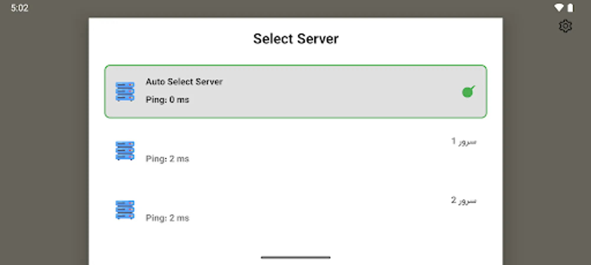Click the Ping: 2 ms label for سرور 1
This screenshot has height=265, width=591.
tap(167, 159)
